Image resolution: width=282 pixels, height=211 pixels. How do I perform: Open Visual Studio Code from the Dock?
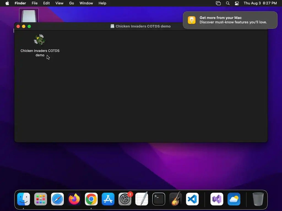pyautogui.click(x=192, y=199)
